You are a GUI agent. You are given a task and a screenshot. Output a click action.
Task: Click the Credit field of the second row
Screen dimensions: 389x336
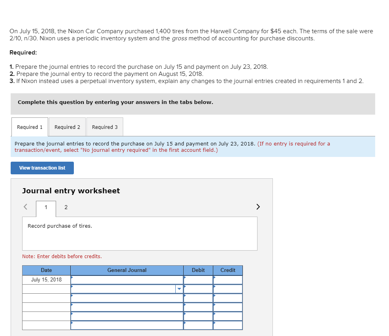(227, 289)
